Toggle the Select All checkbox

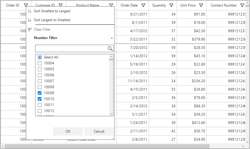coord(40,57)
